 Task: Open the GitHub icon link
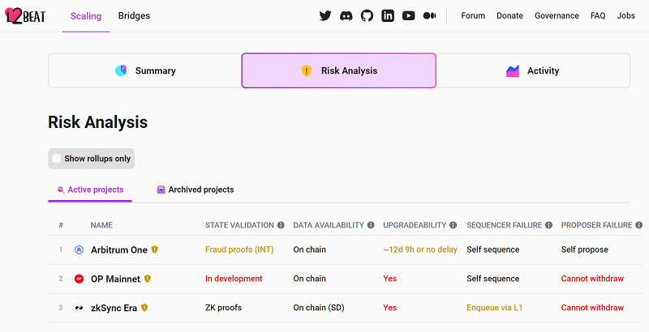click(x=367, y=15)
